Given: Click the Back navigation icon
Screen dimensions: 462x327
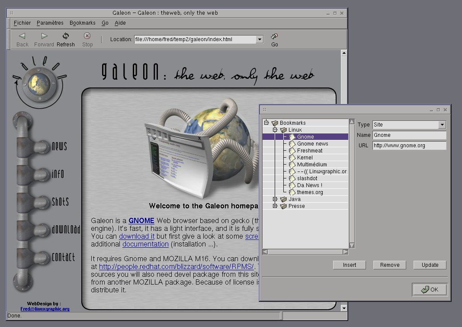Looking at the screenshot, I should click(x=22, y=37).
